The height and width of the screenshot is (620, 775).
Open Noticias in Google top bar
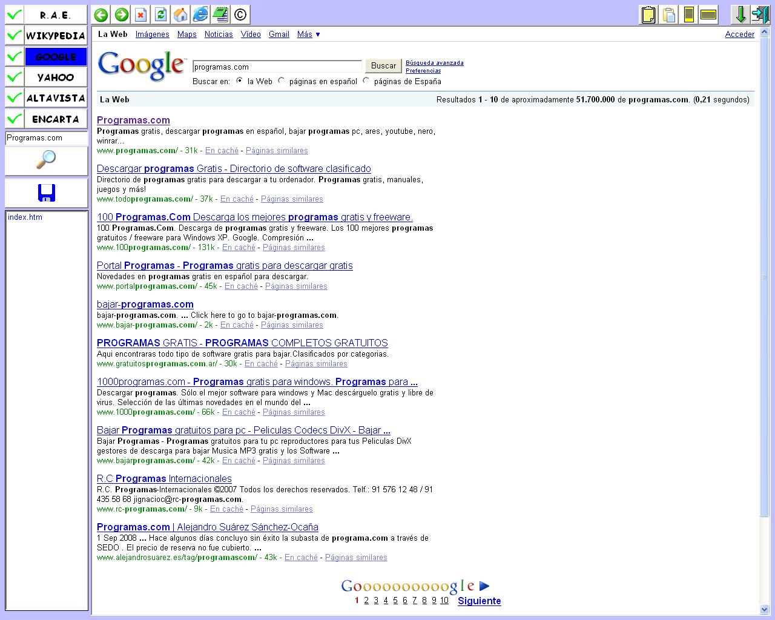point(219,35)
